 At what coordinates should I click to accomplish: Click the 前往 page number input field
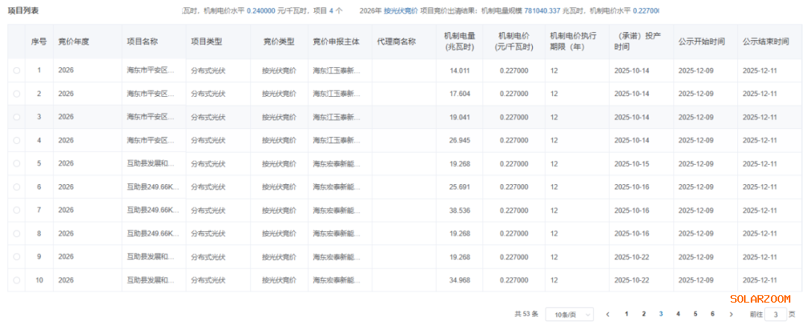point(776,315)
